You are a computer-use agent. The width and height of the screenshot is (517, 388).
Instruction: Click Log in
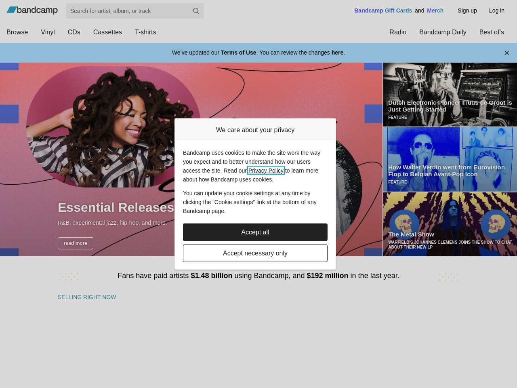point(497,11)
